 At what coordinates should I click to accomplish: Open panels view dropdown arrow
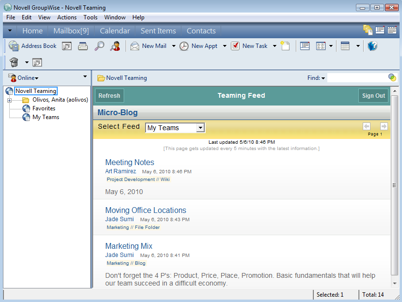tap(331, 46)
